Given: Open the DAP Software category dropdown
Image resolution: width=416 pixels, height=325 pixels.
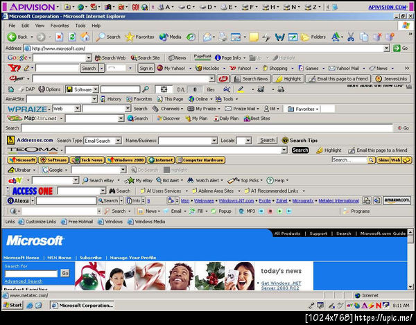Looking at the screenshot, I should click(x=96, y=89).
